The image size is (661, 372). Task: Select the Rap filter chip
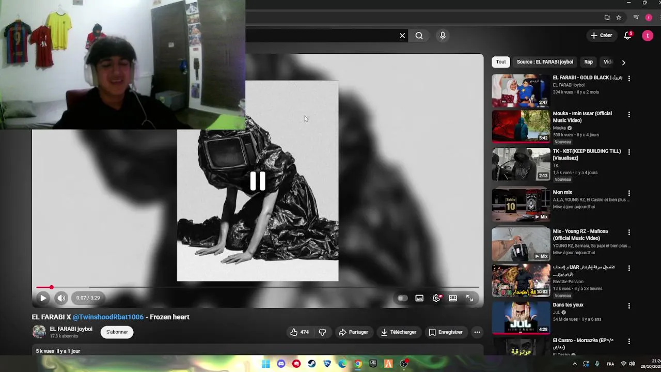pyautogui.click(x=588, y=62)
